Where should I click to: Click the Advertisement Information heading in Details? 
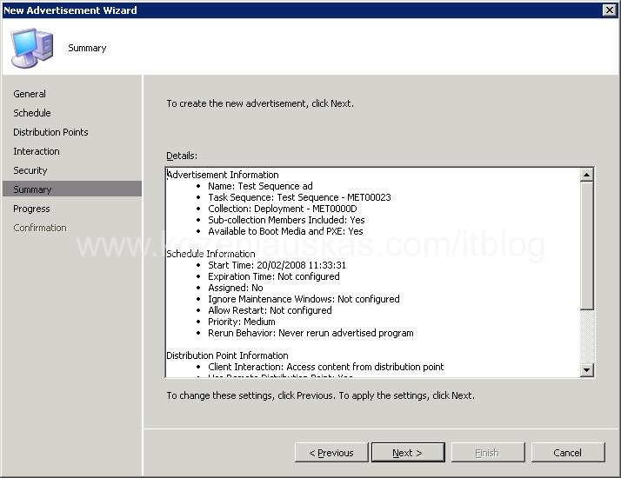[x=223, y=175]
